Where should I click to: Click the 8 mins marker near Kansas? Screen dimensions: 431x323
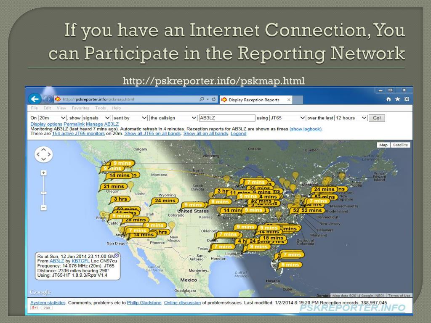(x=221, y=201)
